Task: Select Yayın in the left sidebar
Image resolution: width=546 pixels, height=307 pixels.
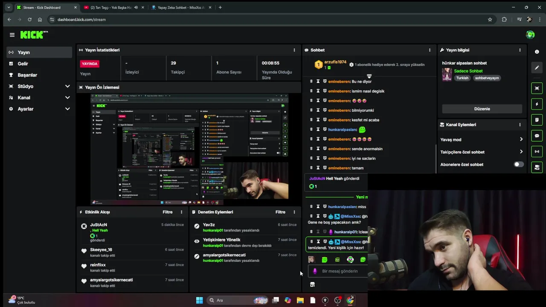Action: pos(39,52)
